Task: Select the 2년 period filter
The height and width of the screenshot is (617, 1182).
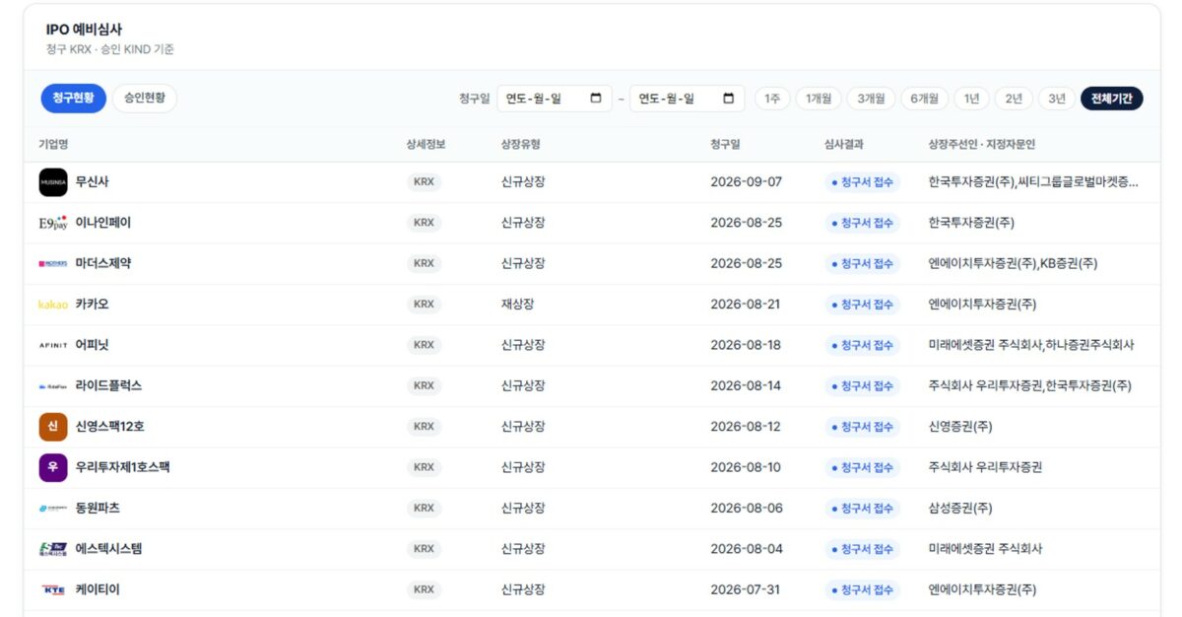Action: [x=1014, y=99]
